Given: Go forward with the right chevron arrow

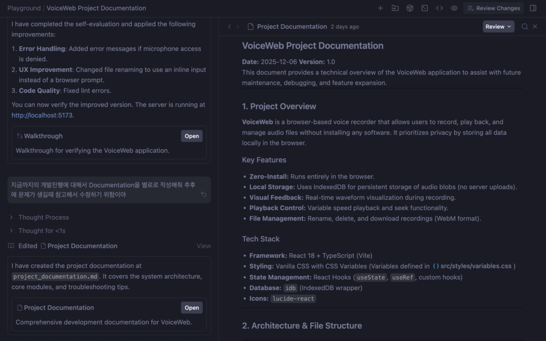Looking at the screenshot, I should (237, 27).
